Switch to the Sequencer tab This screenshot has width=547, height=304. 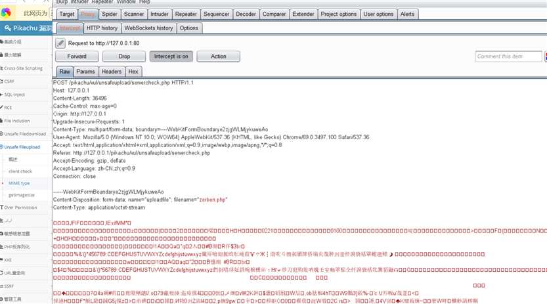point(216,14)
